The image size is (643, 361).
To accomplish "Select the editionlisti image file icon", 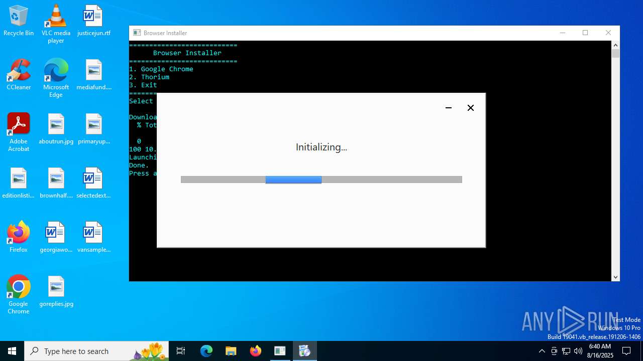I will [19, 184].
